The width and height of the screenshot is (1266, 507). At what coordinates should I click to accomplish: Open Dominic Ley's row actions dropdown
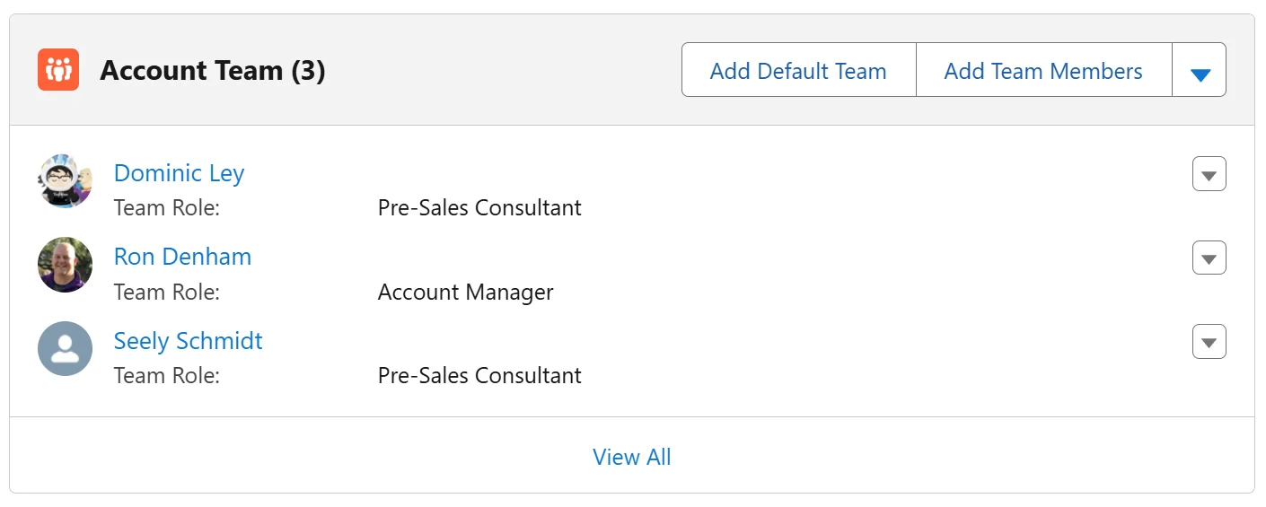coord(1209,175)
